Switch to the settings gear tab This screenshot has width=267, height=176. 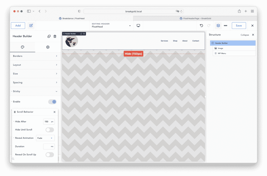[x=48, y=47]
